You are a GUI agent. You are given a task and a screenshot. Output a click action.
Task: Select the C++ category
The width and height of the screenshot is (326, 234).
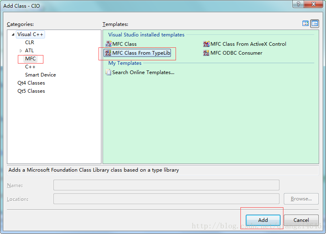click(30, 67)
